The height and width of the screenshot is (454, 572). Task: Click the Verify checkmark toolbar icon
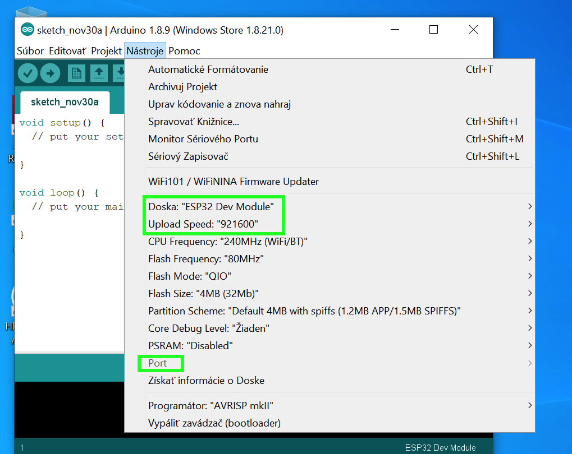click(28, 73)
